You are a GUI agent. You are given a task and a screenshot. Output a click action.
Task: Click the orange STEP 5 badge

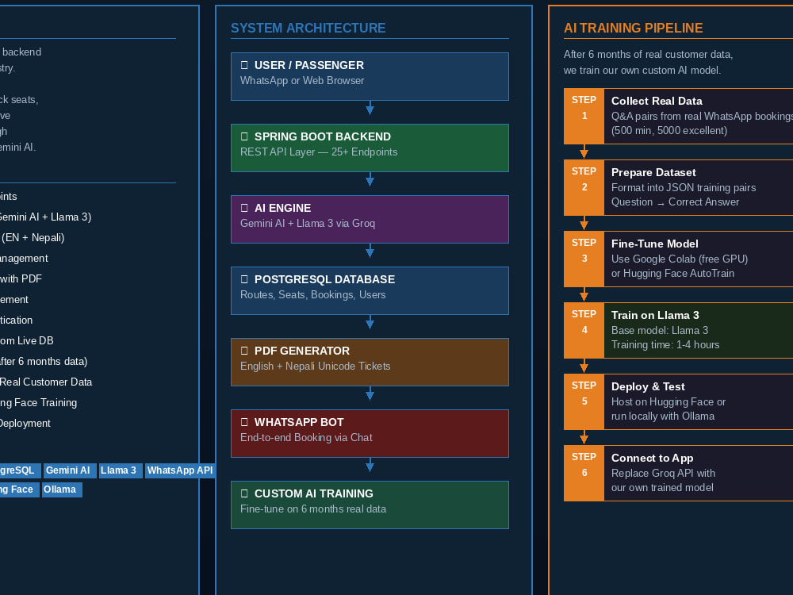(x=584, y=401)
